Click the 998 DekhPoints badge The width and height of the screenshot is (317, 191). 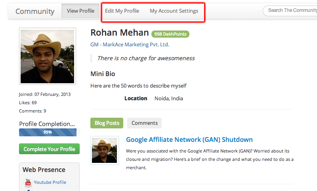[170, 34]
